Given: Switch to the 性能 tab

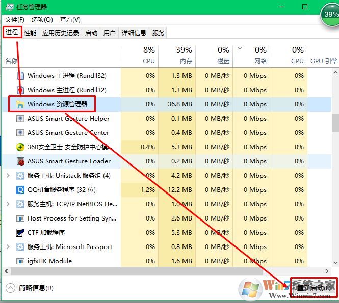Looking at the screenshot, I should [x=30, y=33].
